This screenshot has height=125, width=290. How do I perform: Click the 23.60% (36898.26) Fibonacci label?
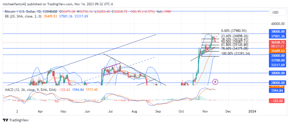pos(235,36)
